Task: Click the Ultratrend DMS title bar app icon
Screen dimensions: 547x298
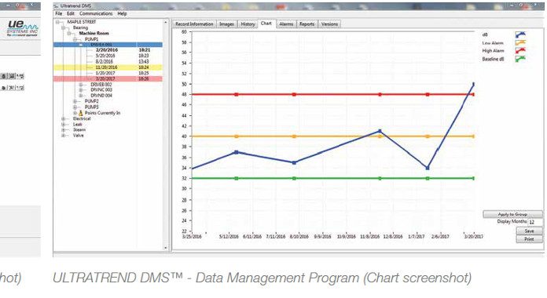Action: point(56,6)
